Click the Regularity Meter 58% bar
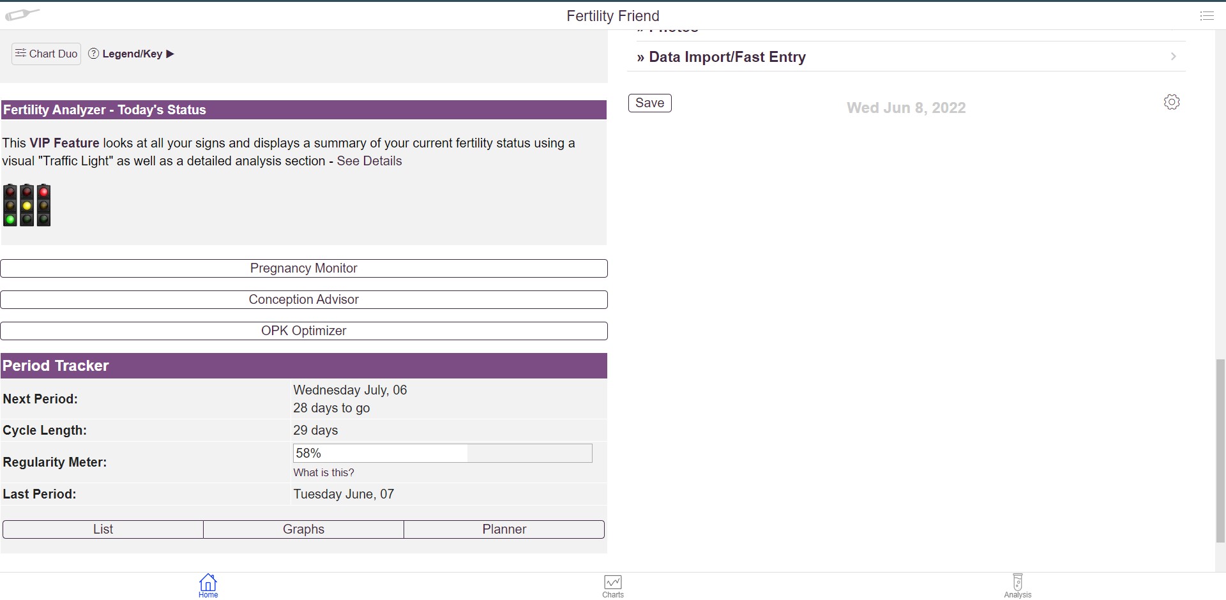The width and height of the screenshot is (1226, 600). pos(443,453)
